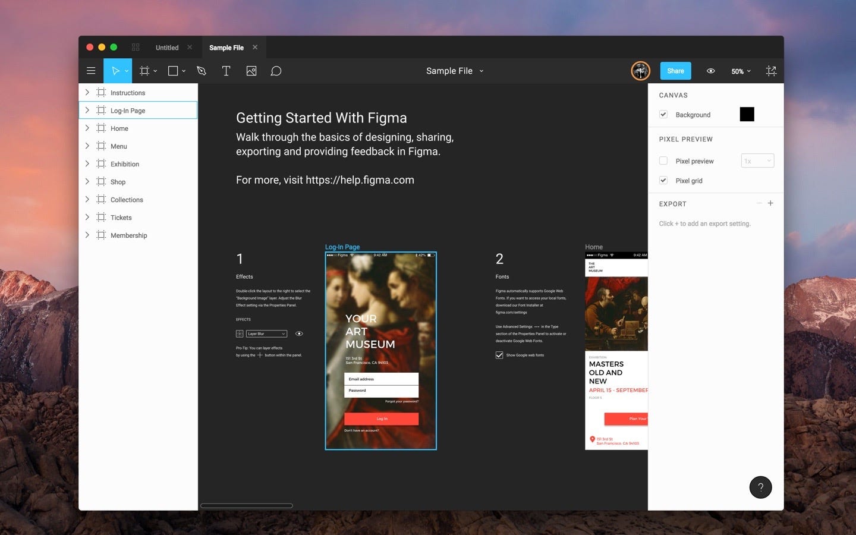856x535 pixels.
Task: Open the 50% zoom dropdown
Action: [x=741, y=71]
